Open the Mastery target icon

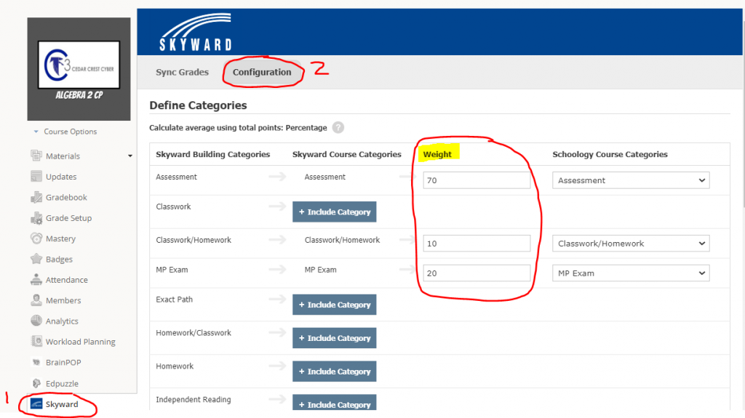(x=36, y=238)
